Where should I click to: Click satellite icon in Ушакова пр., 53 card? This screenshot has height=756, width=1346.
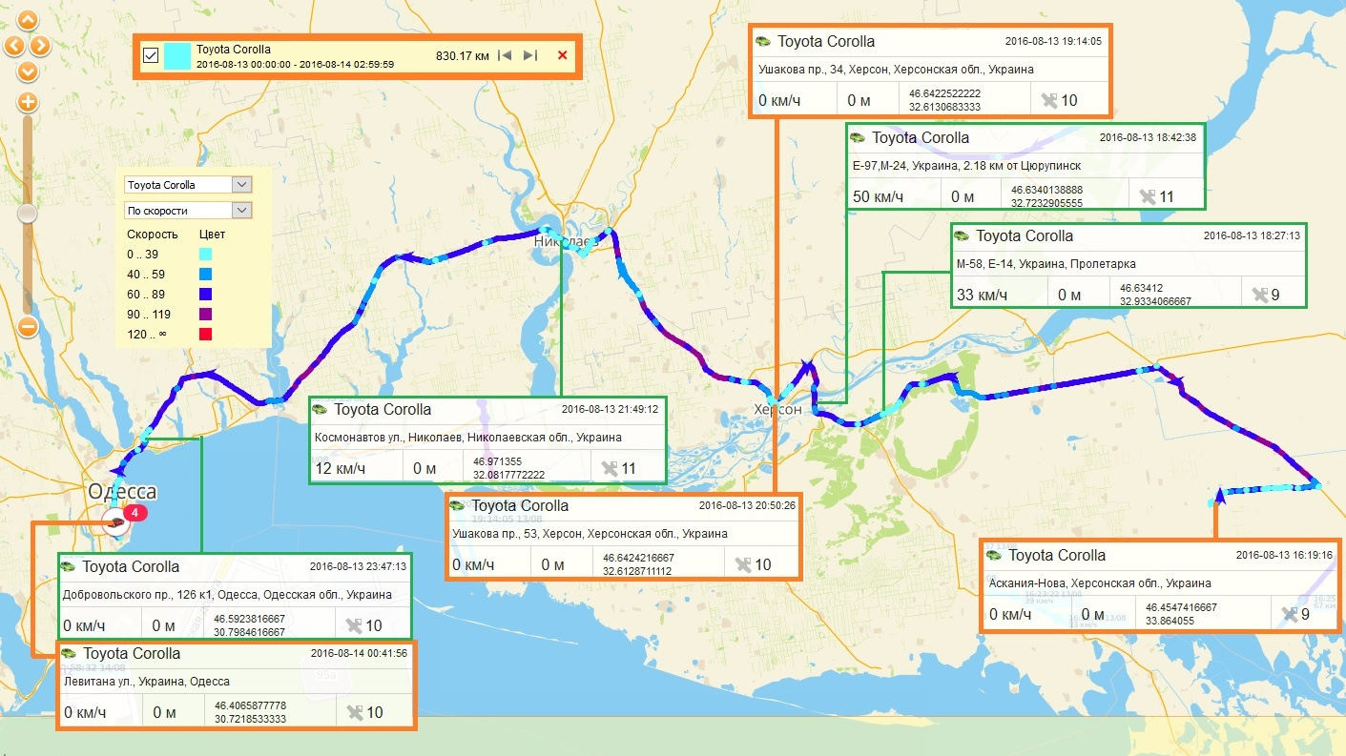pos(743,565)
